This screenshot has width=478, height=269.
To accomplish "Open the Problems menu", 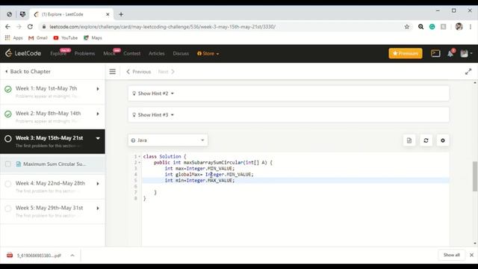I will click(84, 53).
